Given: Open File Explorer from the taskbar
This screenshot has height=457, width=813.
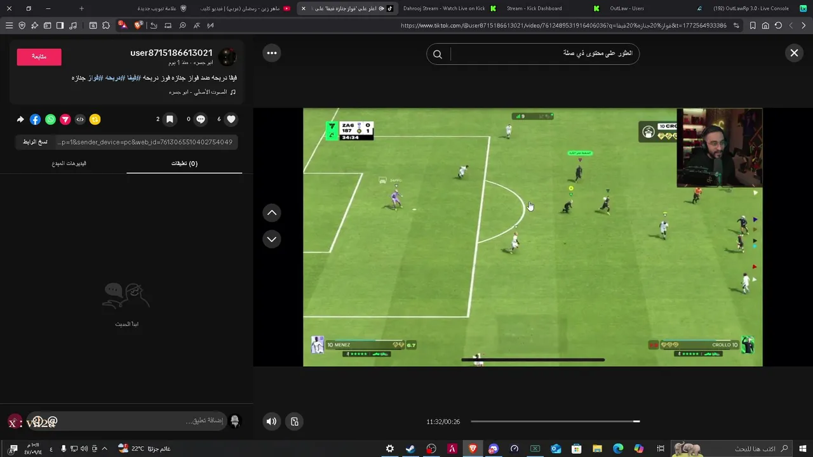Looking at the screenshot, I should [597, 449].
